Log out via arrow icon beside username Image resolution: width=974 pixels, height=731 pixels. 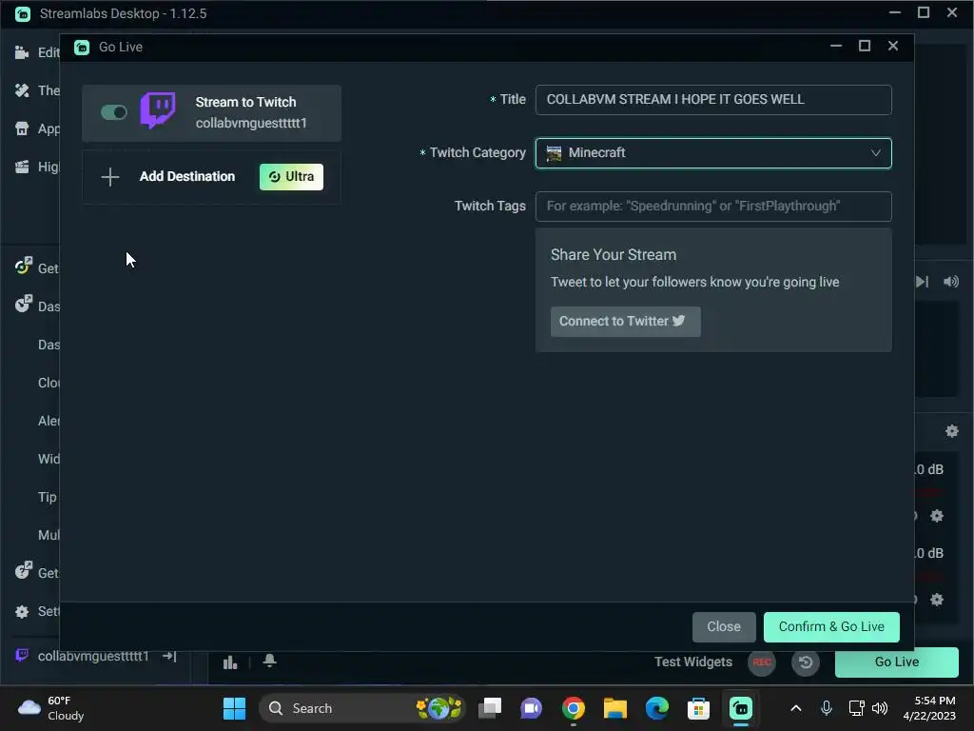pos(169,656)
